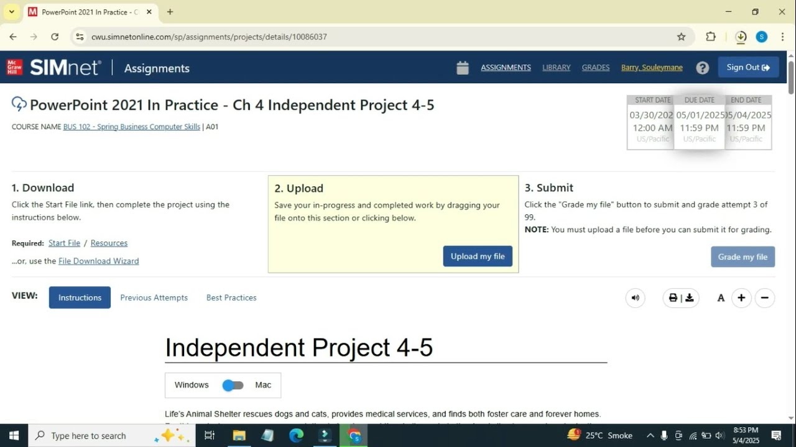This screenshot has width=796, height=447.
Task: Open the calendar icon in SIMnet header
Action: click(x=462, y=68)
